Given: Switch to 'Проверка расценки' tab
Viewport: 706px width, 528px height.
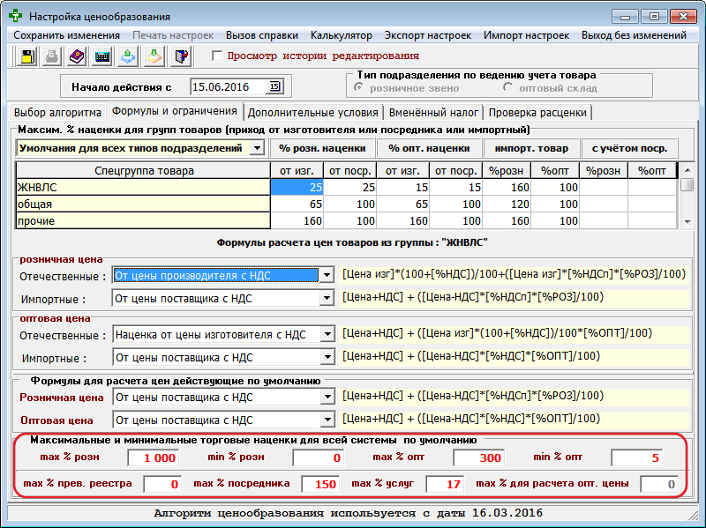Looking at the screenshot, I should tap(537, 113).
